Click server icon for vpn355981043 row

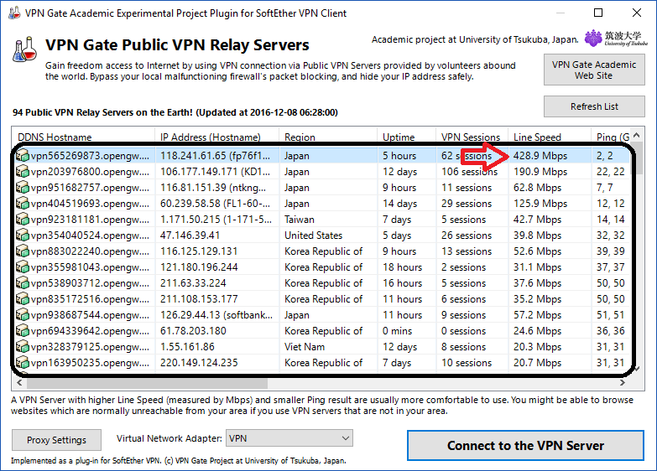23,267
